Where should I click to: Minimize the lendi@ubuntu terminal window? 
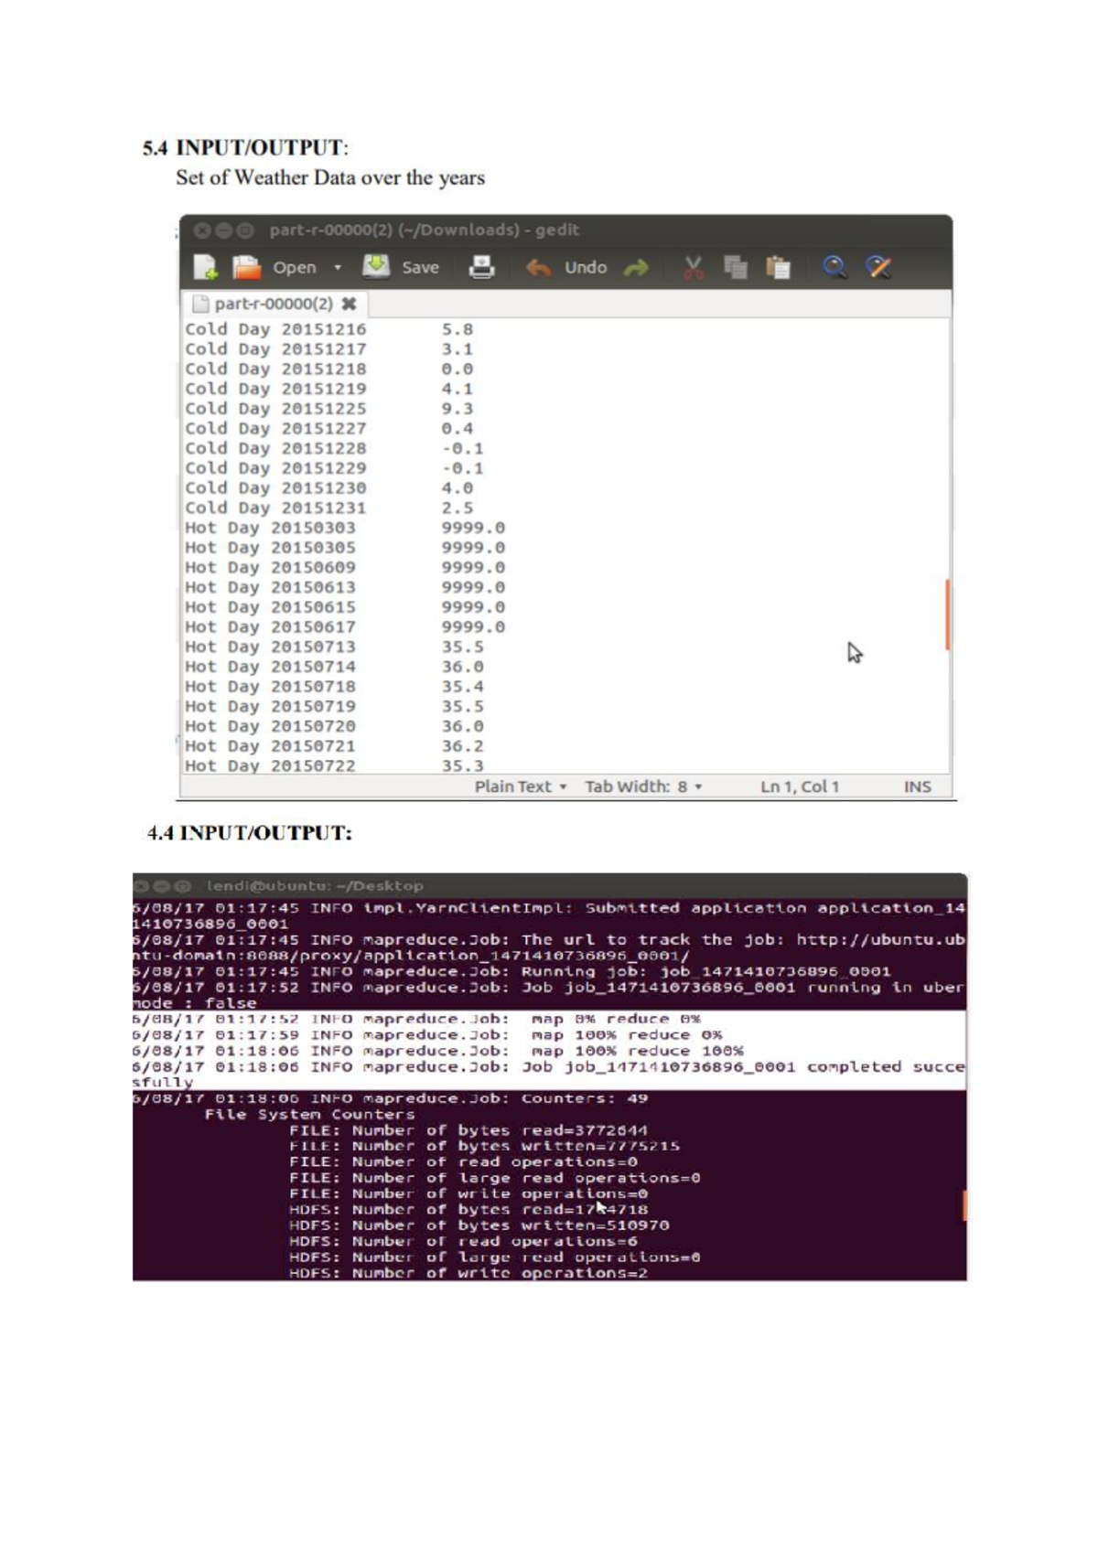click(x=162, y=886)
